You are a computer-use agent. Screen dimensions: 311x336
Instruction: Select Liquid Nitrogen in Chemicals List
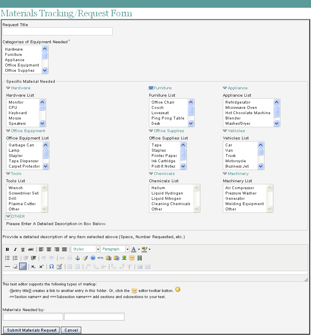point(171,199)
